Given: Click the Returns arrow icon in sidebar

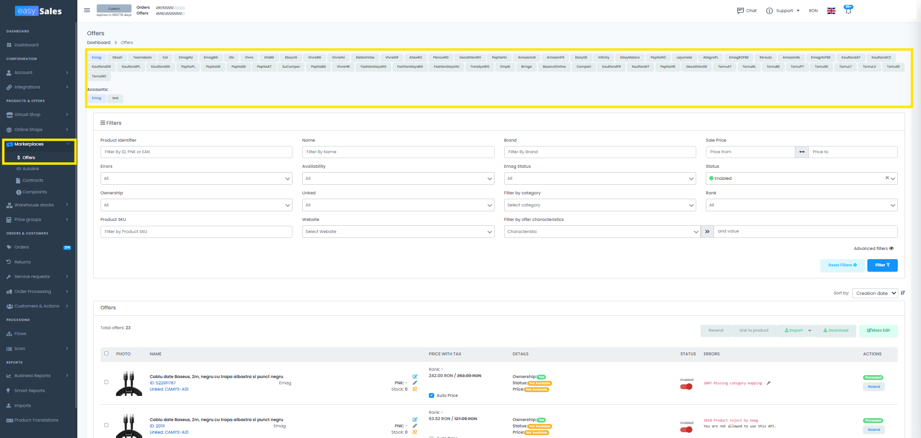Looking at the screenshot, I should click(9, 262).
